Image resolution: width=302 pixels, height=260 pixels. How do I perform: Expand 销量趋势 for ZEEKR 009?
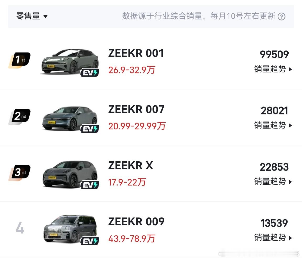tap(273, 238)
